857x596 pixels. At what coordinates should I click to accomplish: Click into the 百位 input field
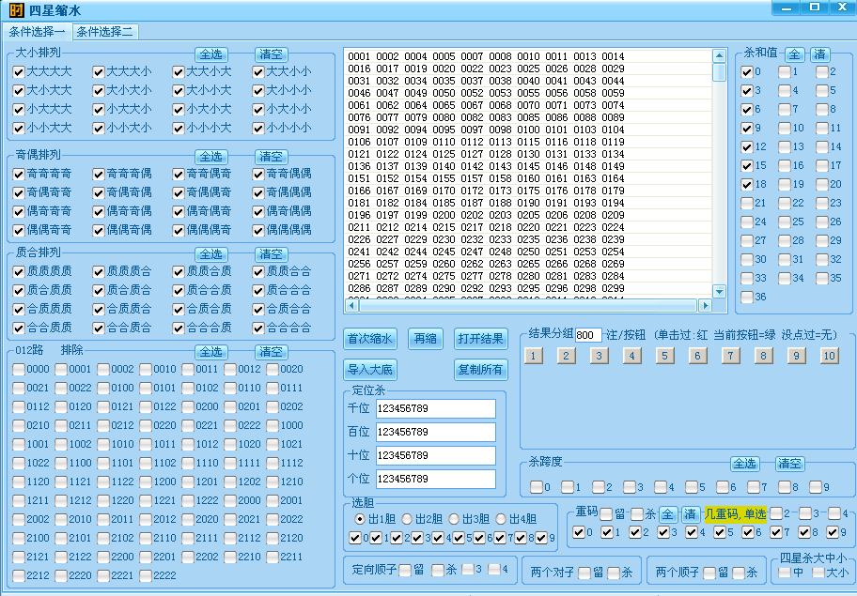coord(436,433)
